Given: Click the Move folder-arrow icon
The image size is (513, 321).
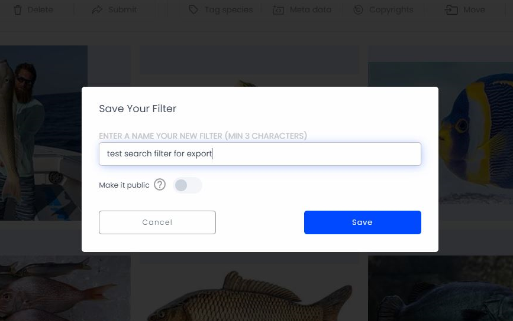Looking at the screenshot, I should tap(451, 10).
